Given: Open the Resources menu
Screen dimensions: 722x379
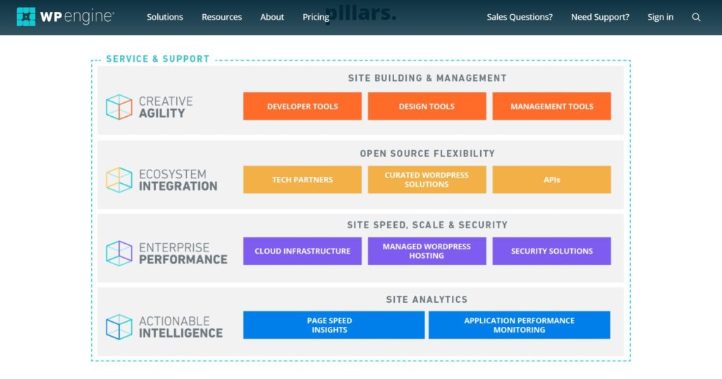Looking at the screenshot, I should pyautogui.click(x=221, y=17).
